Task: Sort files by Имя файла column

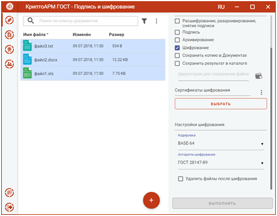Action: point(35,34)
